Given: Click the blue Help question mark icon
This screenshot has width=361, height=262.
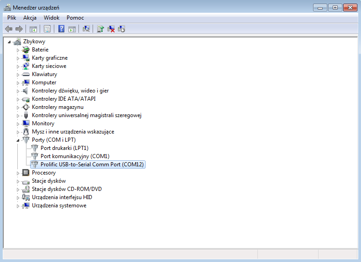Looking at the screenshot, I should click(61, 29).
